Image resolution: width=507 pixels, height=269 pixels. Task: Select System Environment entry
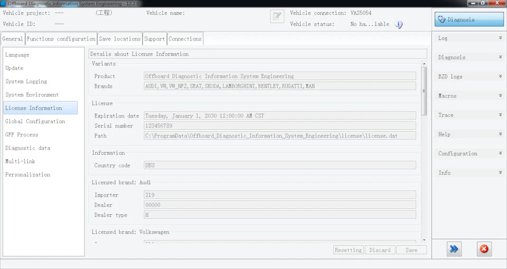(x=32, y=95)
